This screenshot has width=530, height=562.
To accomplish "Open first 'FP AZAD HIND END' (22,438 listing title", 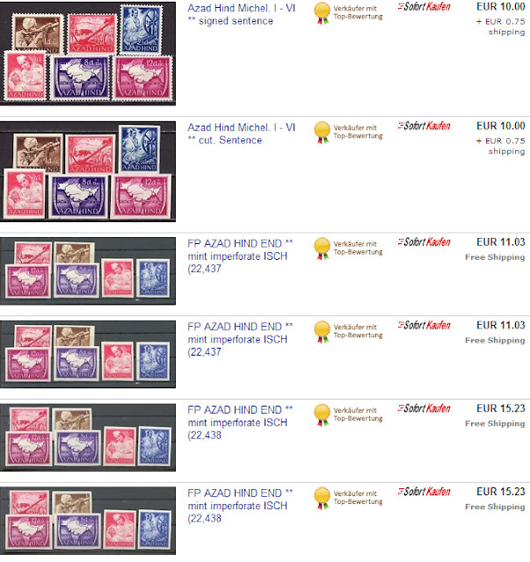I will tap(240, 422).
